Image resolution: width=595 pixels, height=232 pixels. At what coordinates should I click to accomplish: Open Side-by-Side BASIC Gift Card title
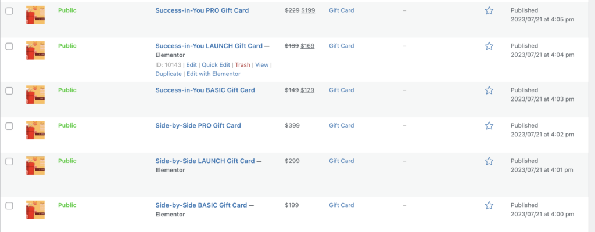pyautogui.click(x=201, y=205)
